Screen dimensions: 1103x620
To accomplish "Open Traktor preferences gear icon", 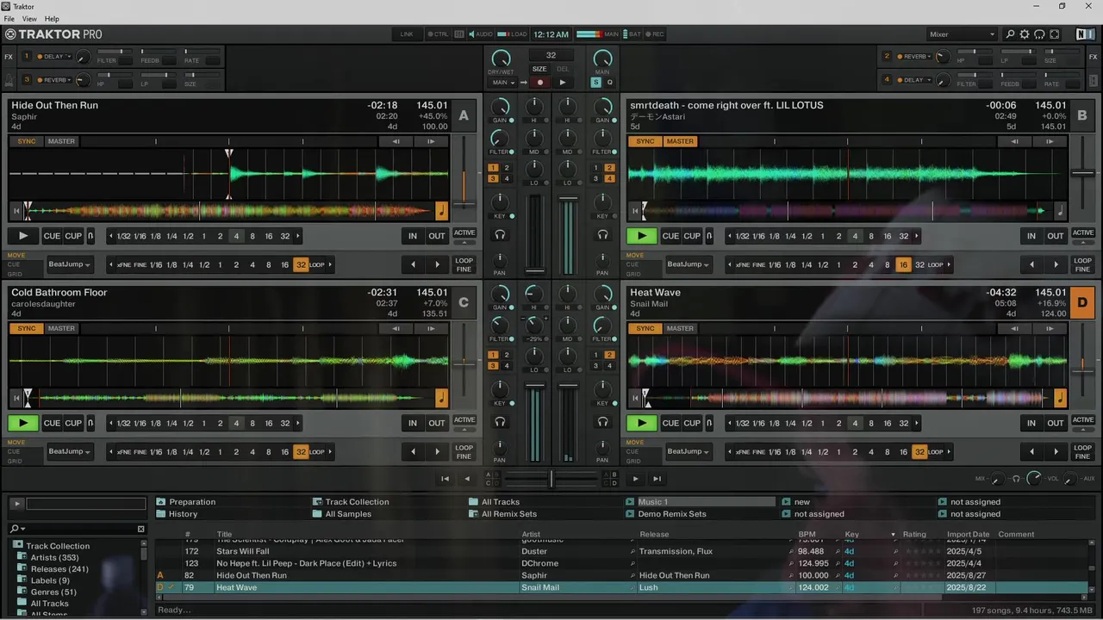I will 1025,34.
